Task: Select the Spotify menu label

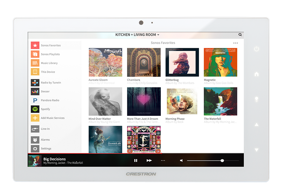Action: point(45,109)
